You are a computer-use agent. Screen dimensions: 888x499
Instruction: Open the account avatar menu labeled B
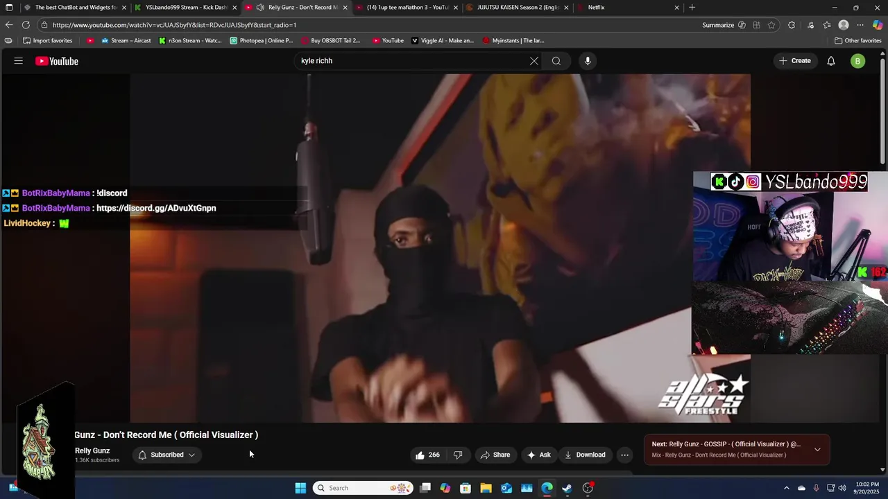pos(858,61)
